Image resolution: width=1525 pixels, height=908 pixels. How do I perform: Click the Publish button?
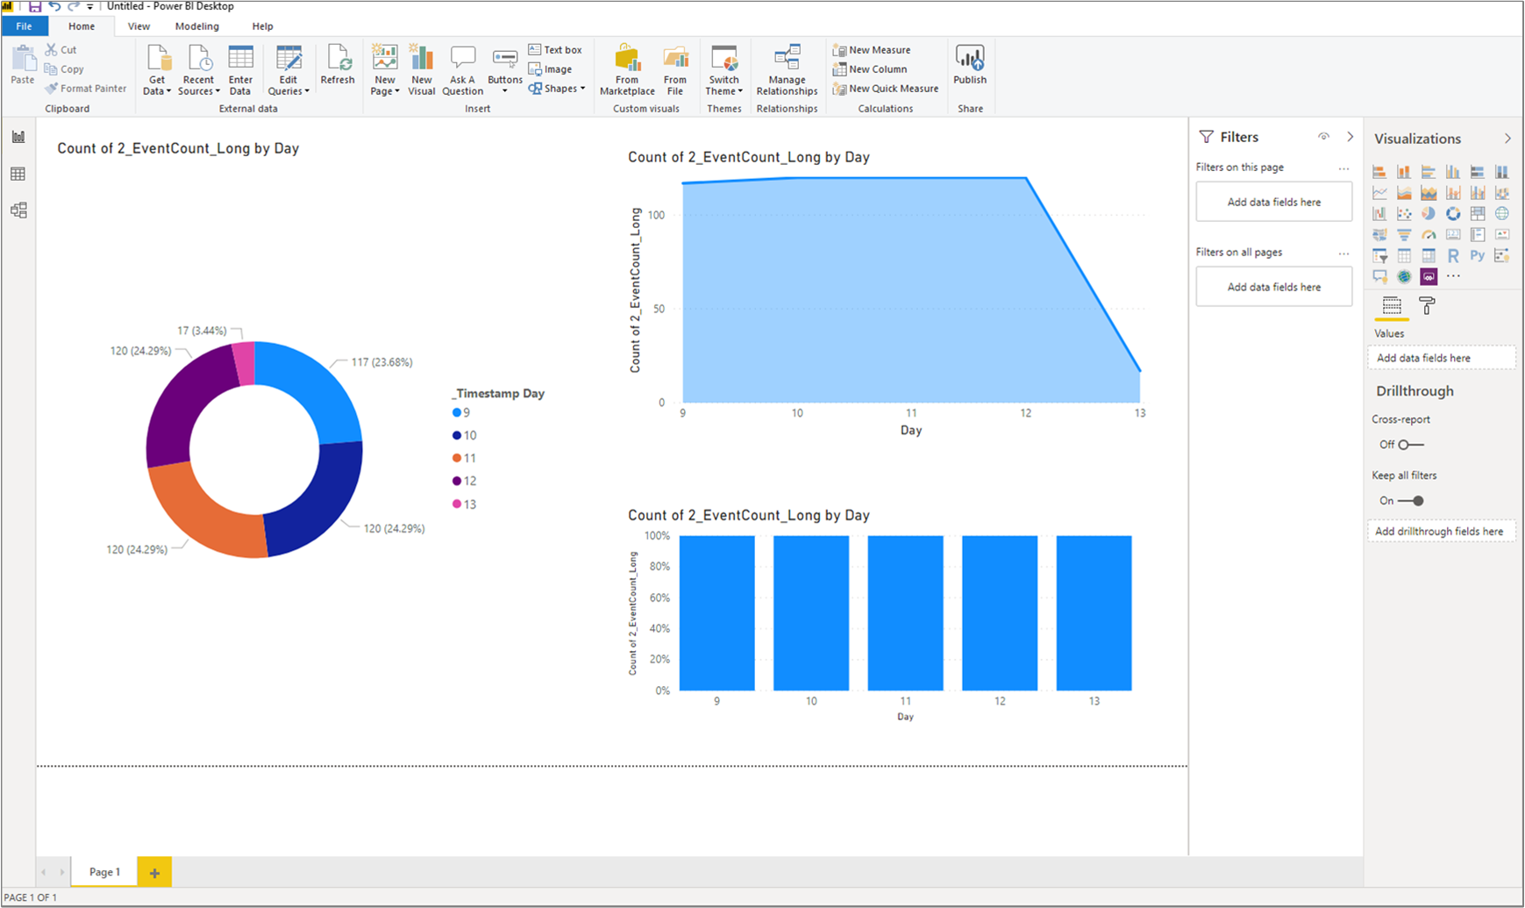click(x=970, y=65)
